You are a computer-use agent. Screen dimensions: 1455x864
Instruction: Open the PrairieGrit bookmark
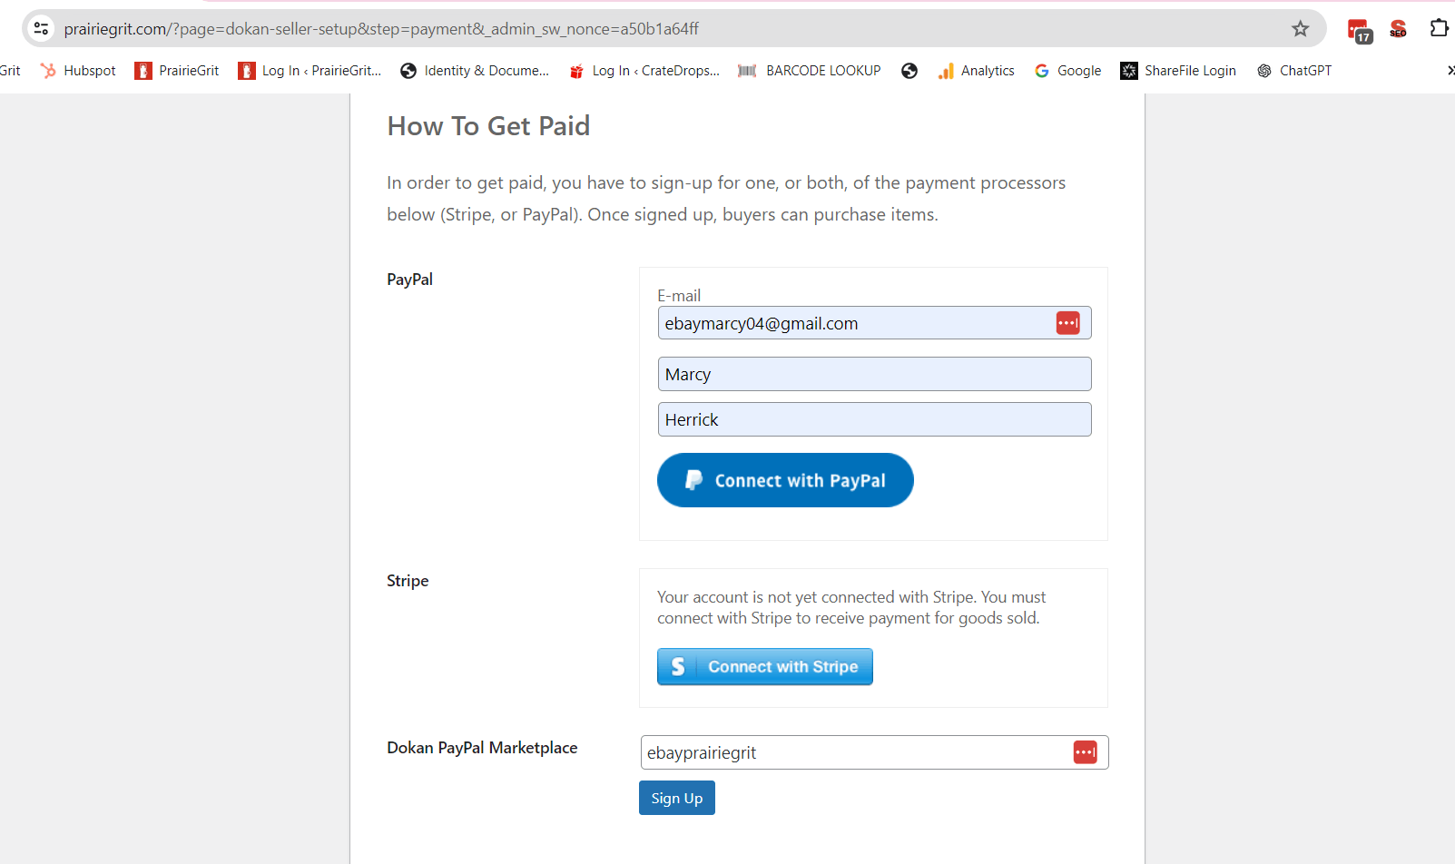pyautogui.click(x=177, y=71)
